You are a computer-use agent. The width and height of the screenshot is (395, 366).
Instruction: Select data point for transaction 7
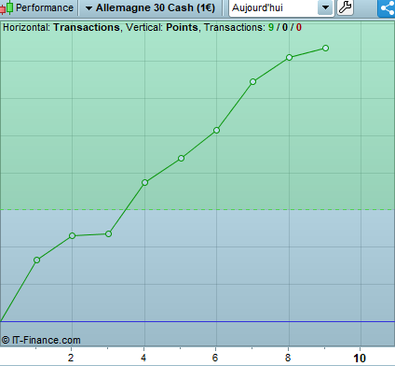[252, 81]
